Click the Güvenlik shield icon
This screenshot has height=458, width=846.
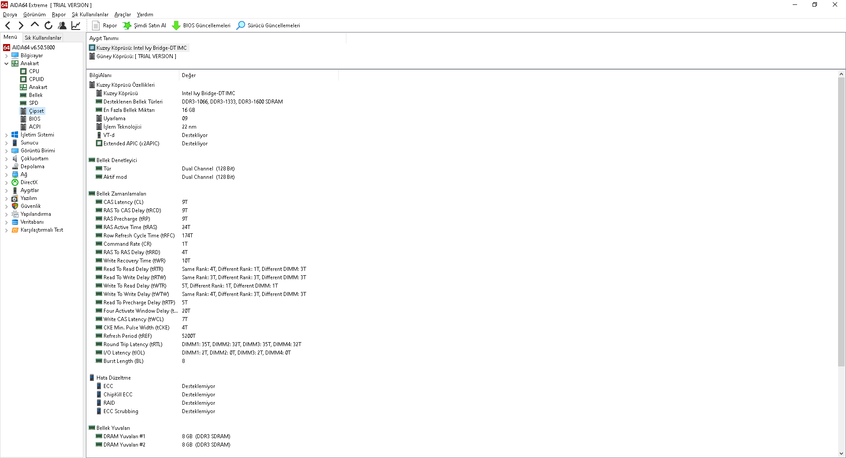(15, 206)
